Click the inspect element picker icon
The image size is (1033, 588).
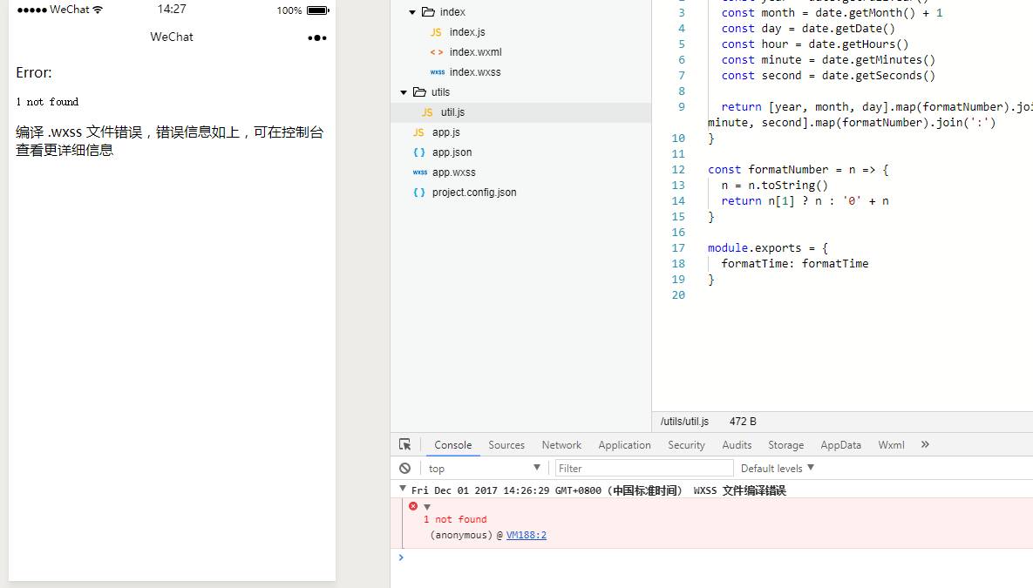pos(405,444)
